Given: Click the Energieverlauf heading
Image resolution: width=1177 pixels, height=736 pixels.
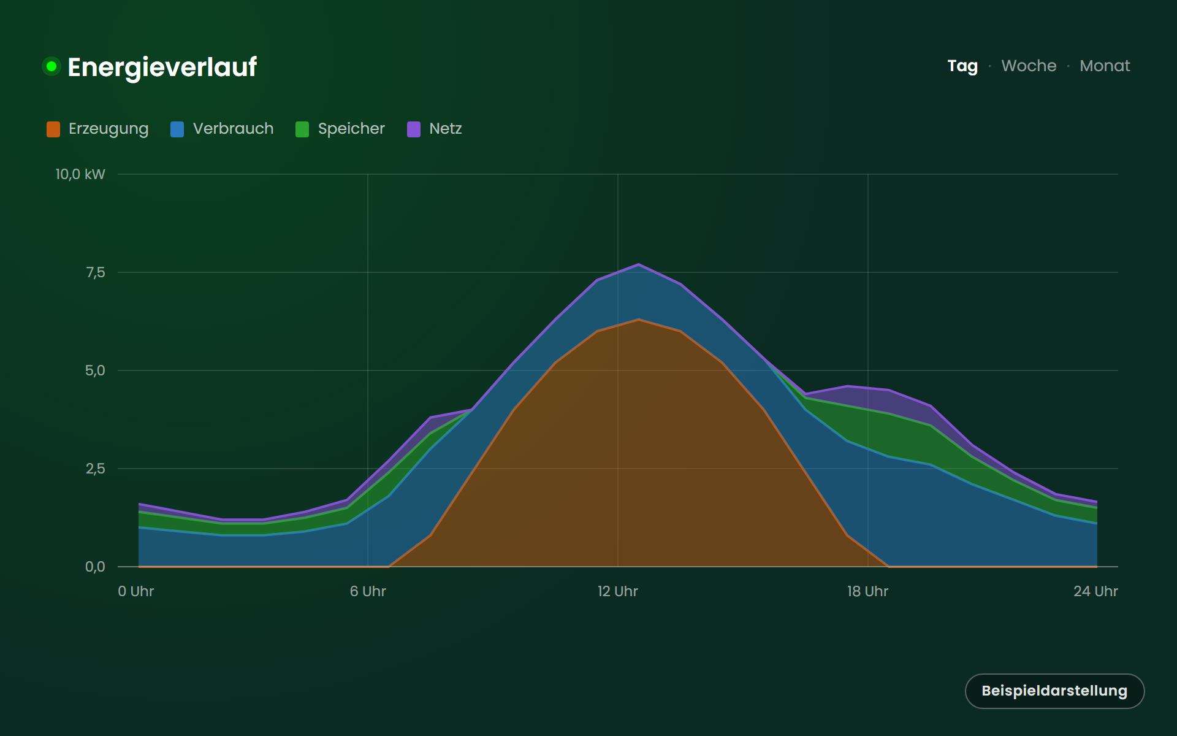Looking at the screenshot, I should (x=162, y=67).
